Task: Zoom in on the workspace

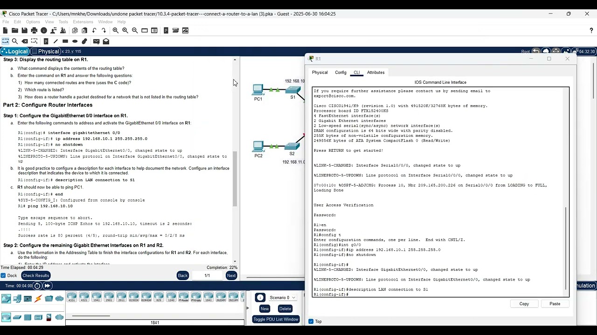Action: coord(115,30)
